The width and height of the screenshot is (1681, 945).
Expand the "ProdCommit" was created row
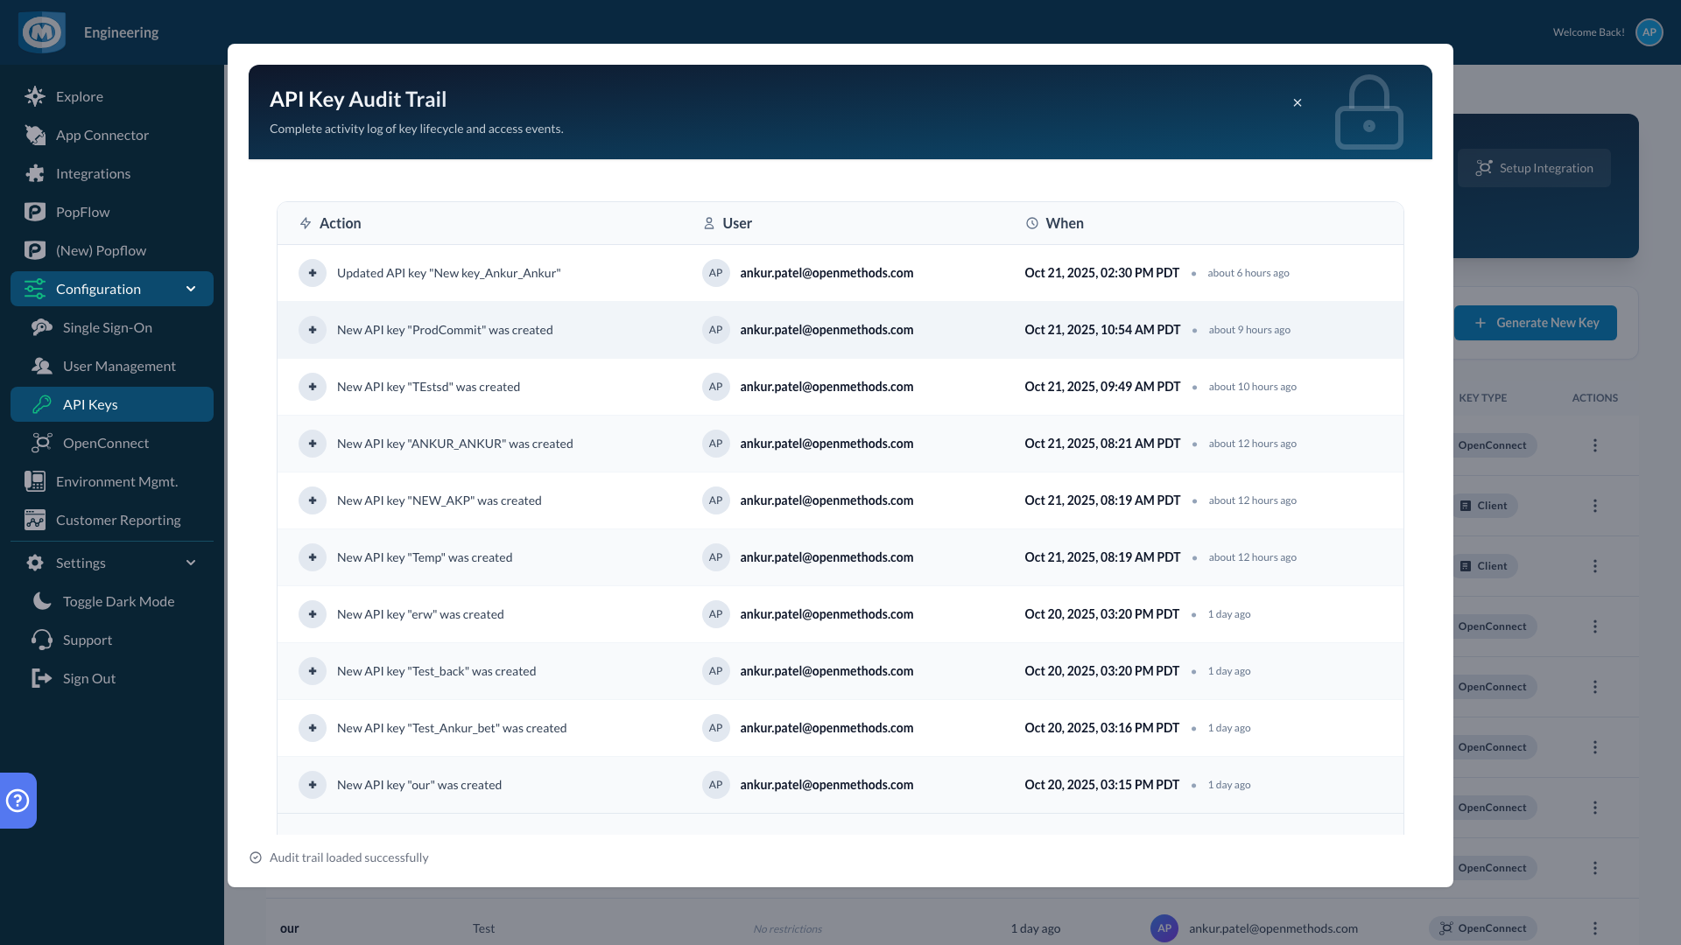[x=313, y=330]
